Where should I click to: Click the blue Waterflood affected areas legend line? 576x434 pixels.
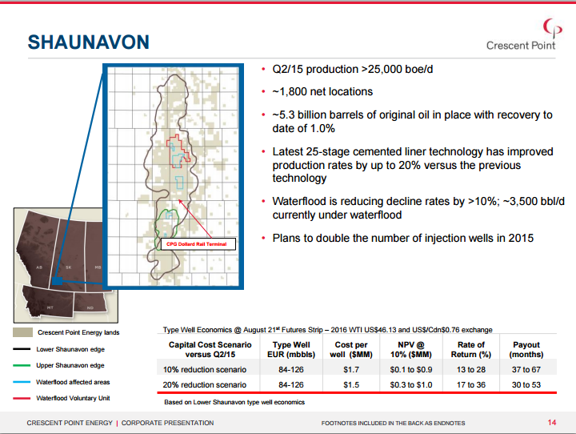tap(21, 382)
